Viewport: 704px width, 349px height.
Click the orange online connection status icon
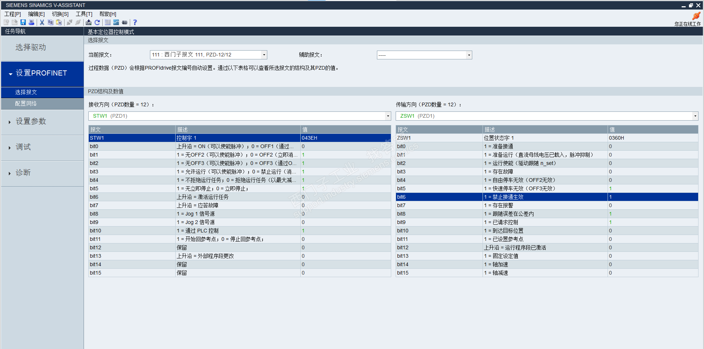tap(696, 16)
